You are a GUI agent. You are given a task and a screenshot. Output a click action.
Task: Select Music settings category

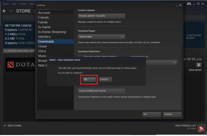tap(42, 56)
